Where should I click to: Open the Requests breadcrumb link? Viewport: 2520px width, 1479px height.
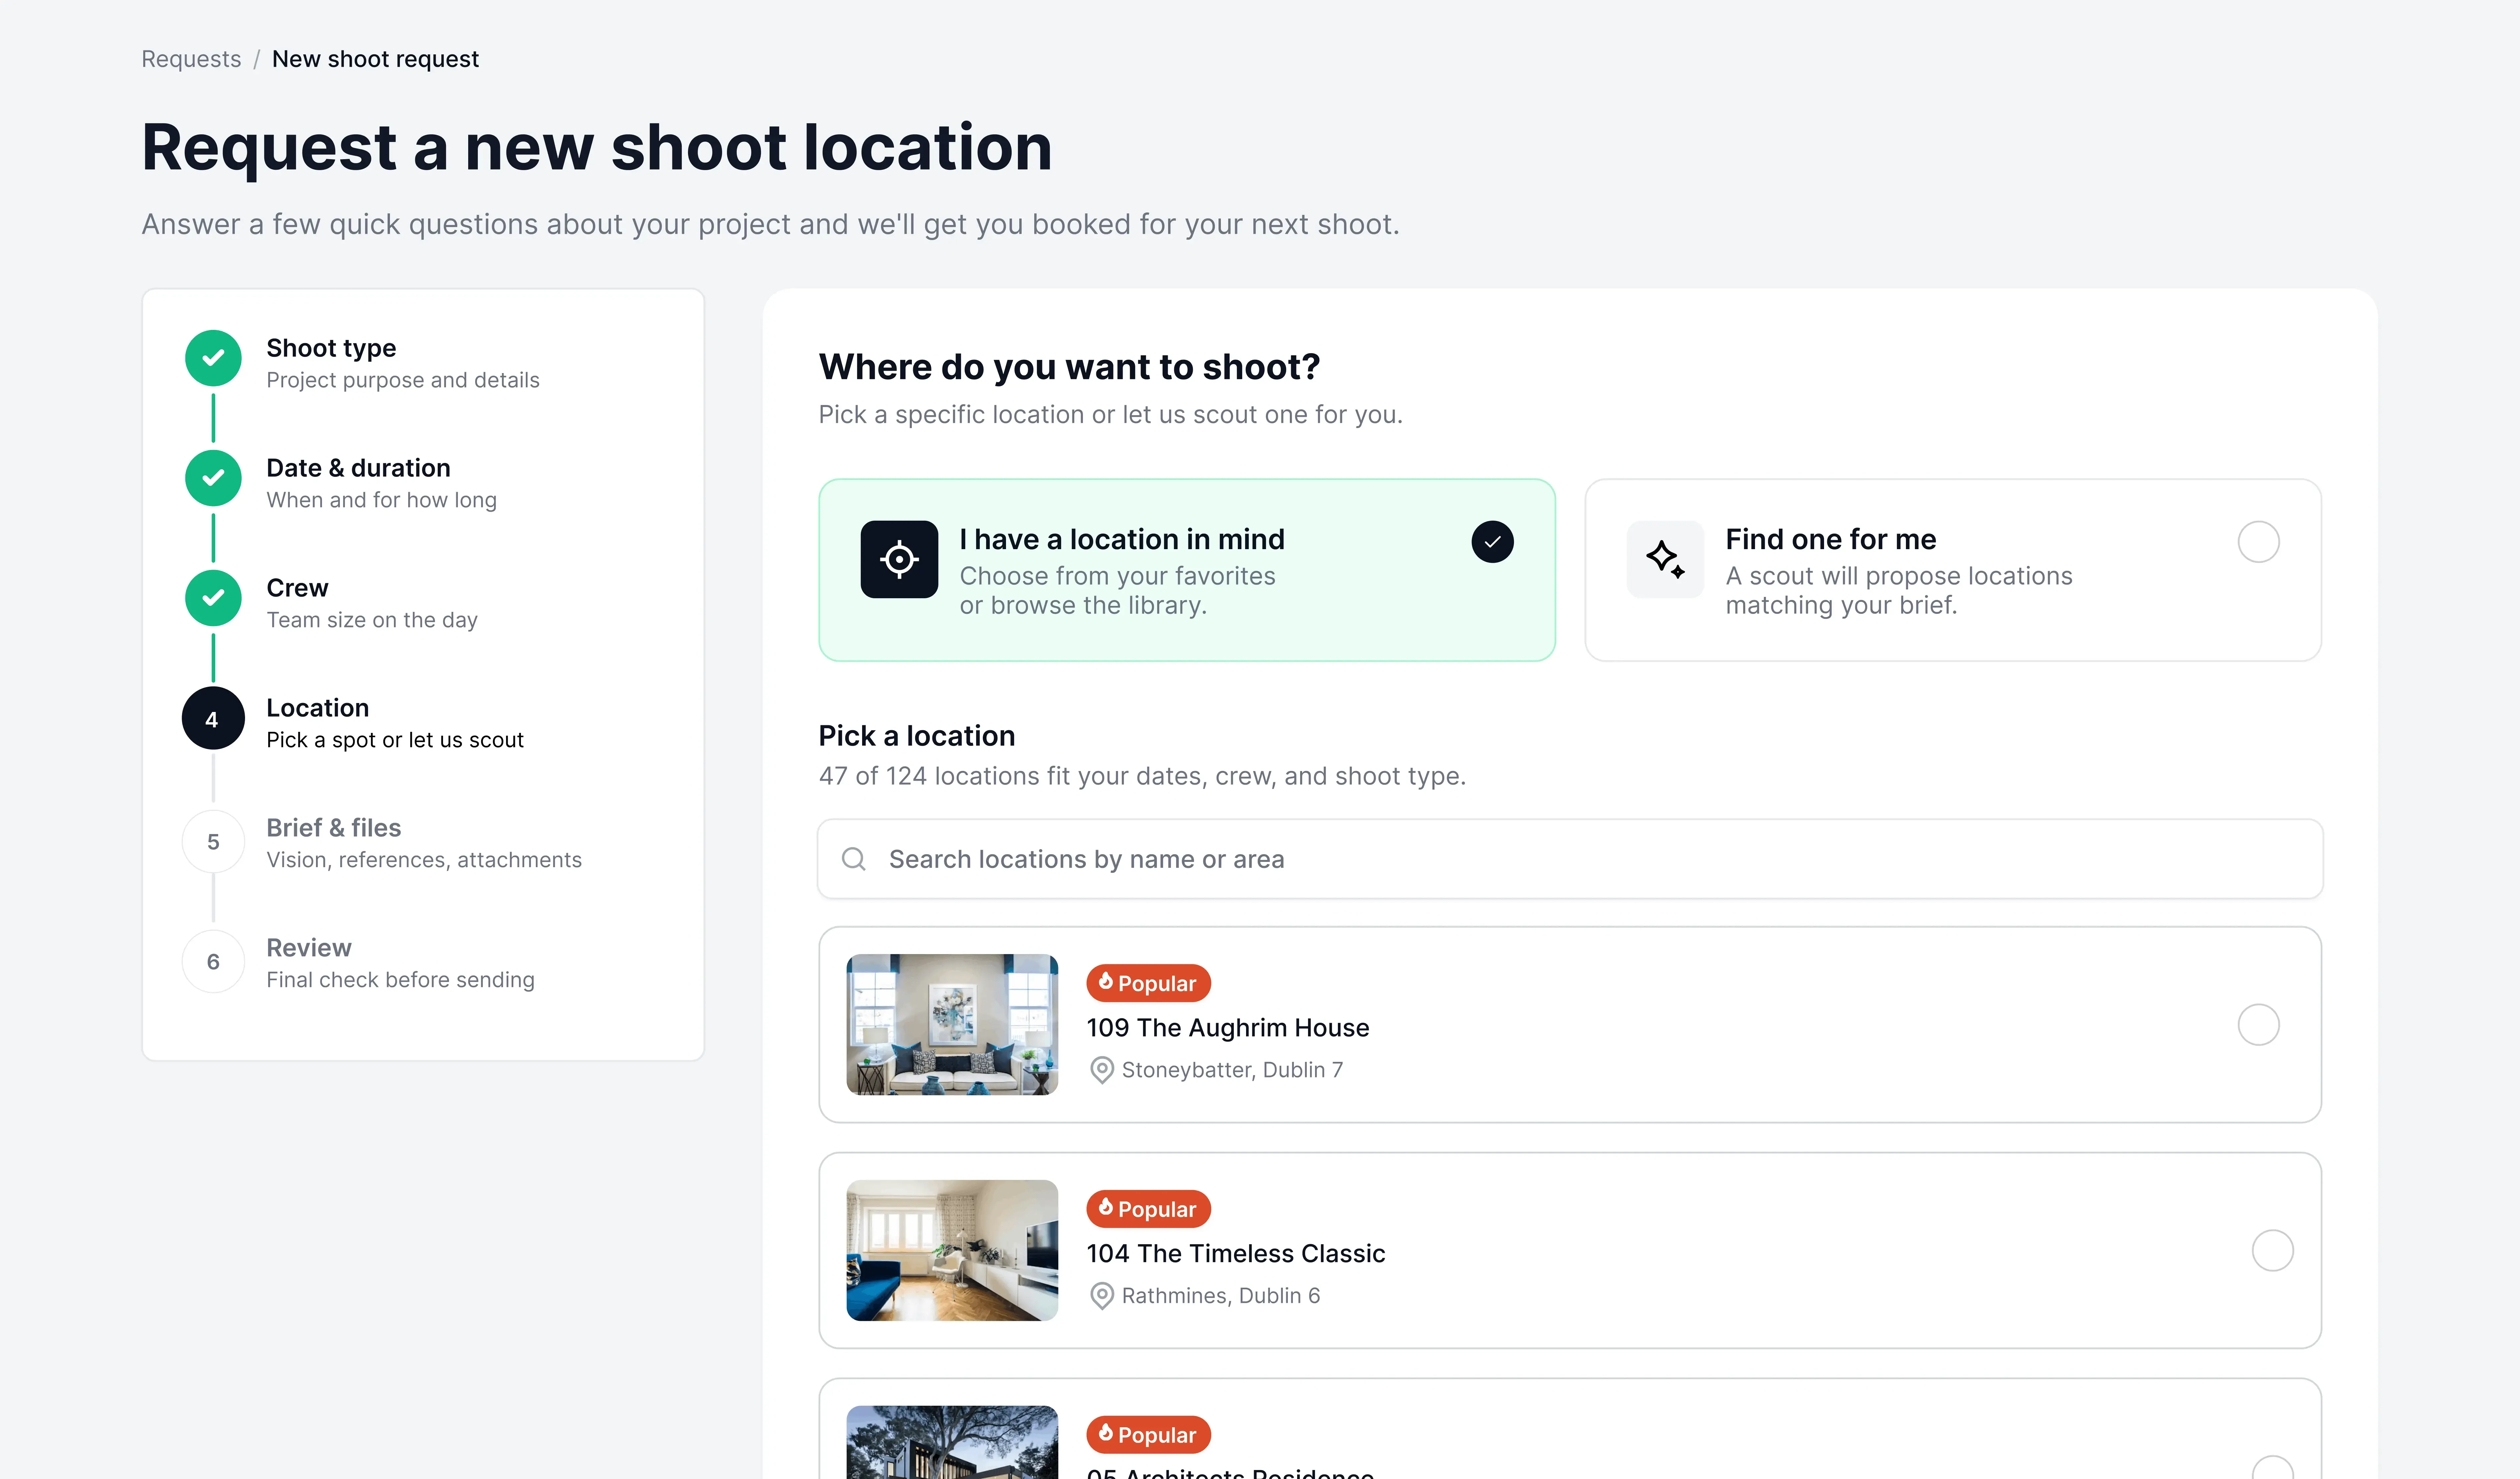click(x=191, y=59)
